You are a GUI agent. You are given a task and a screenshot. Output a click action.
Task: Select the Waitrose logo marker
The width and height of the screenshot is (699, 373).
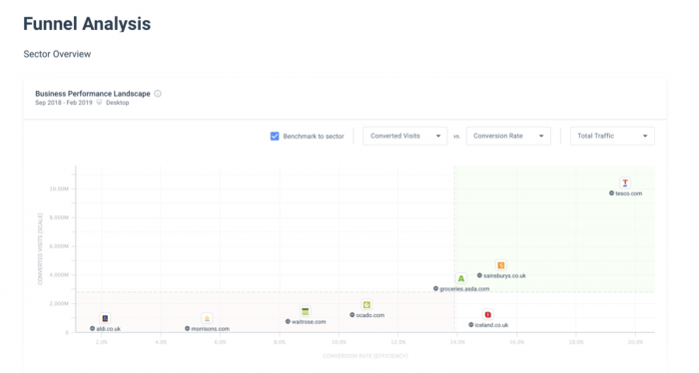pyautogui.click(x=306, y=311)
